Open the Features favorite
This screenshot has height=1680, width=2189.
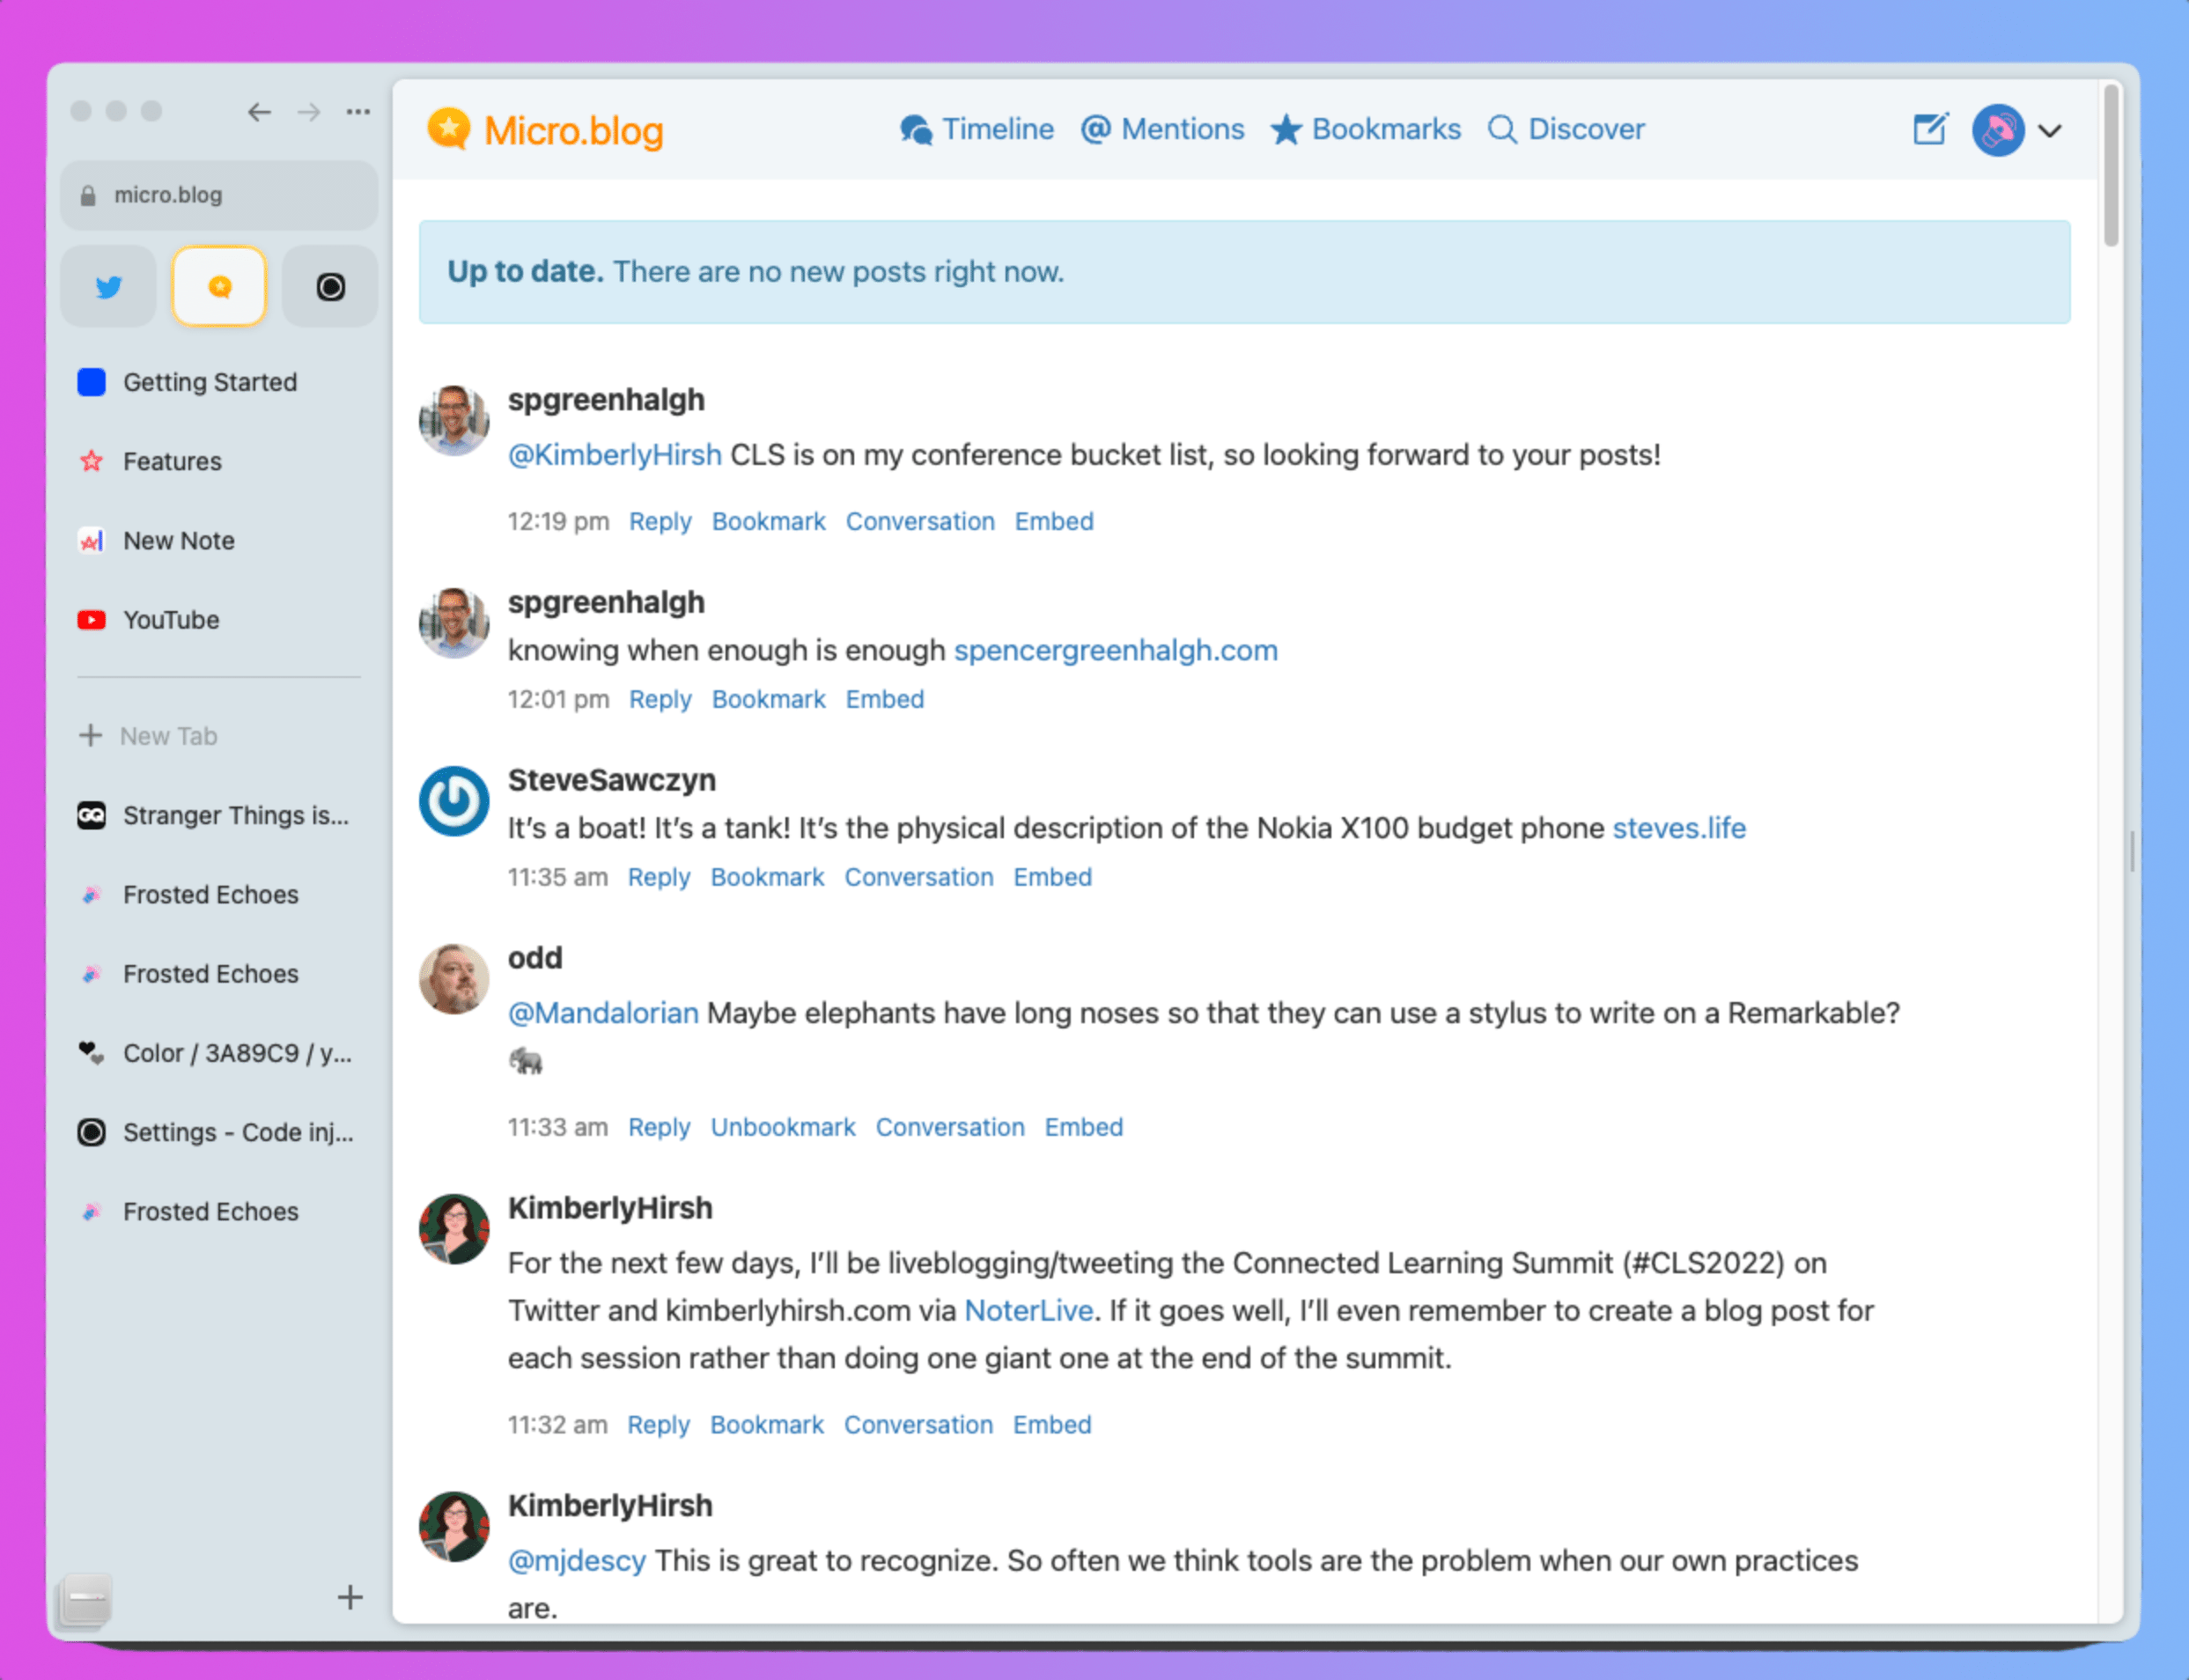coord(219,461)
